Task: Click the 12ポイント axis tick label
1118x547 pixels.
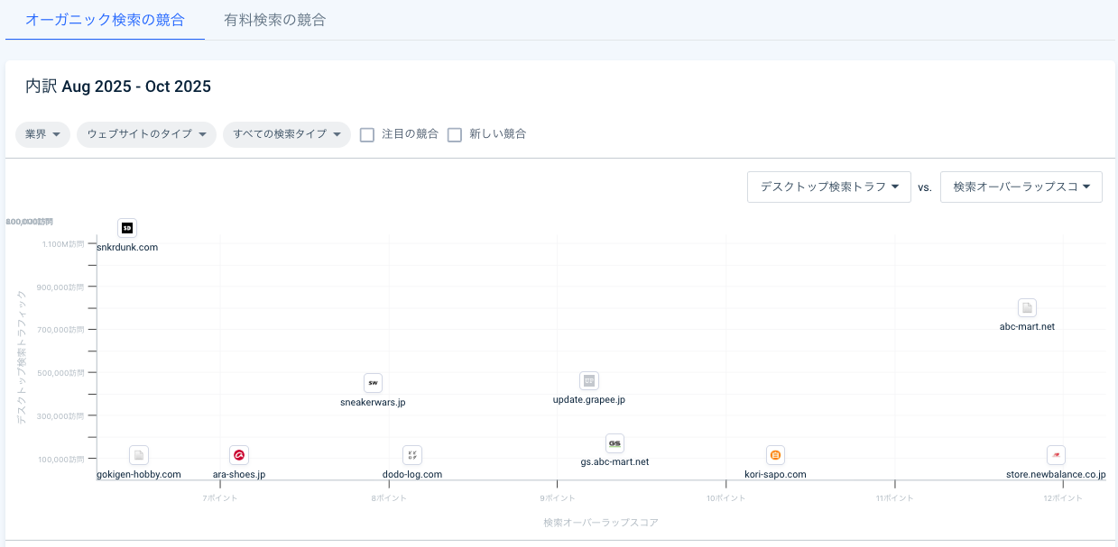Action: 1063,497
